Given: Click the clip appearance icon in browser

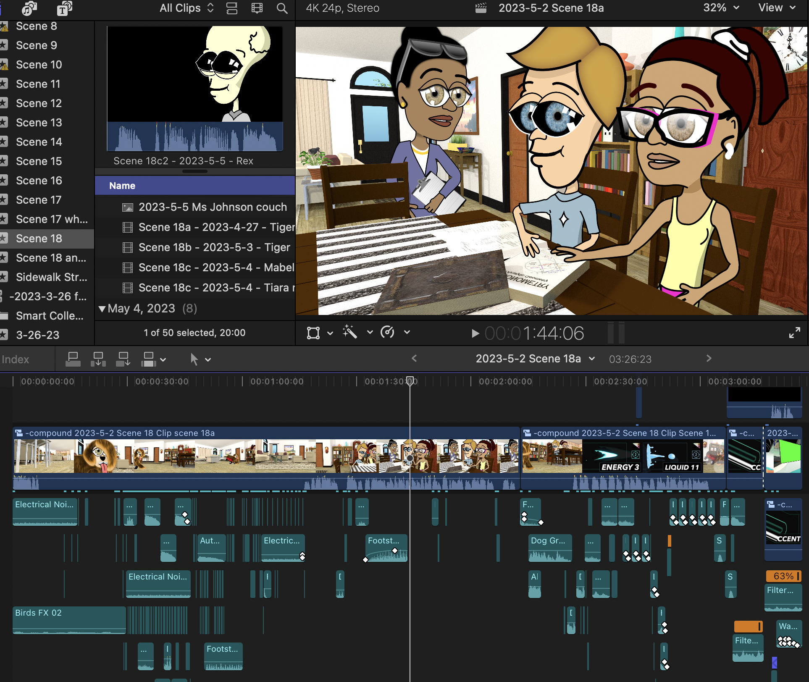Looking at the screenshot, I should pyautogui.click(x=257, y=8).
